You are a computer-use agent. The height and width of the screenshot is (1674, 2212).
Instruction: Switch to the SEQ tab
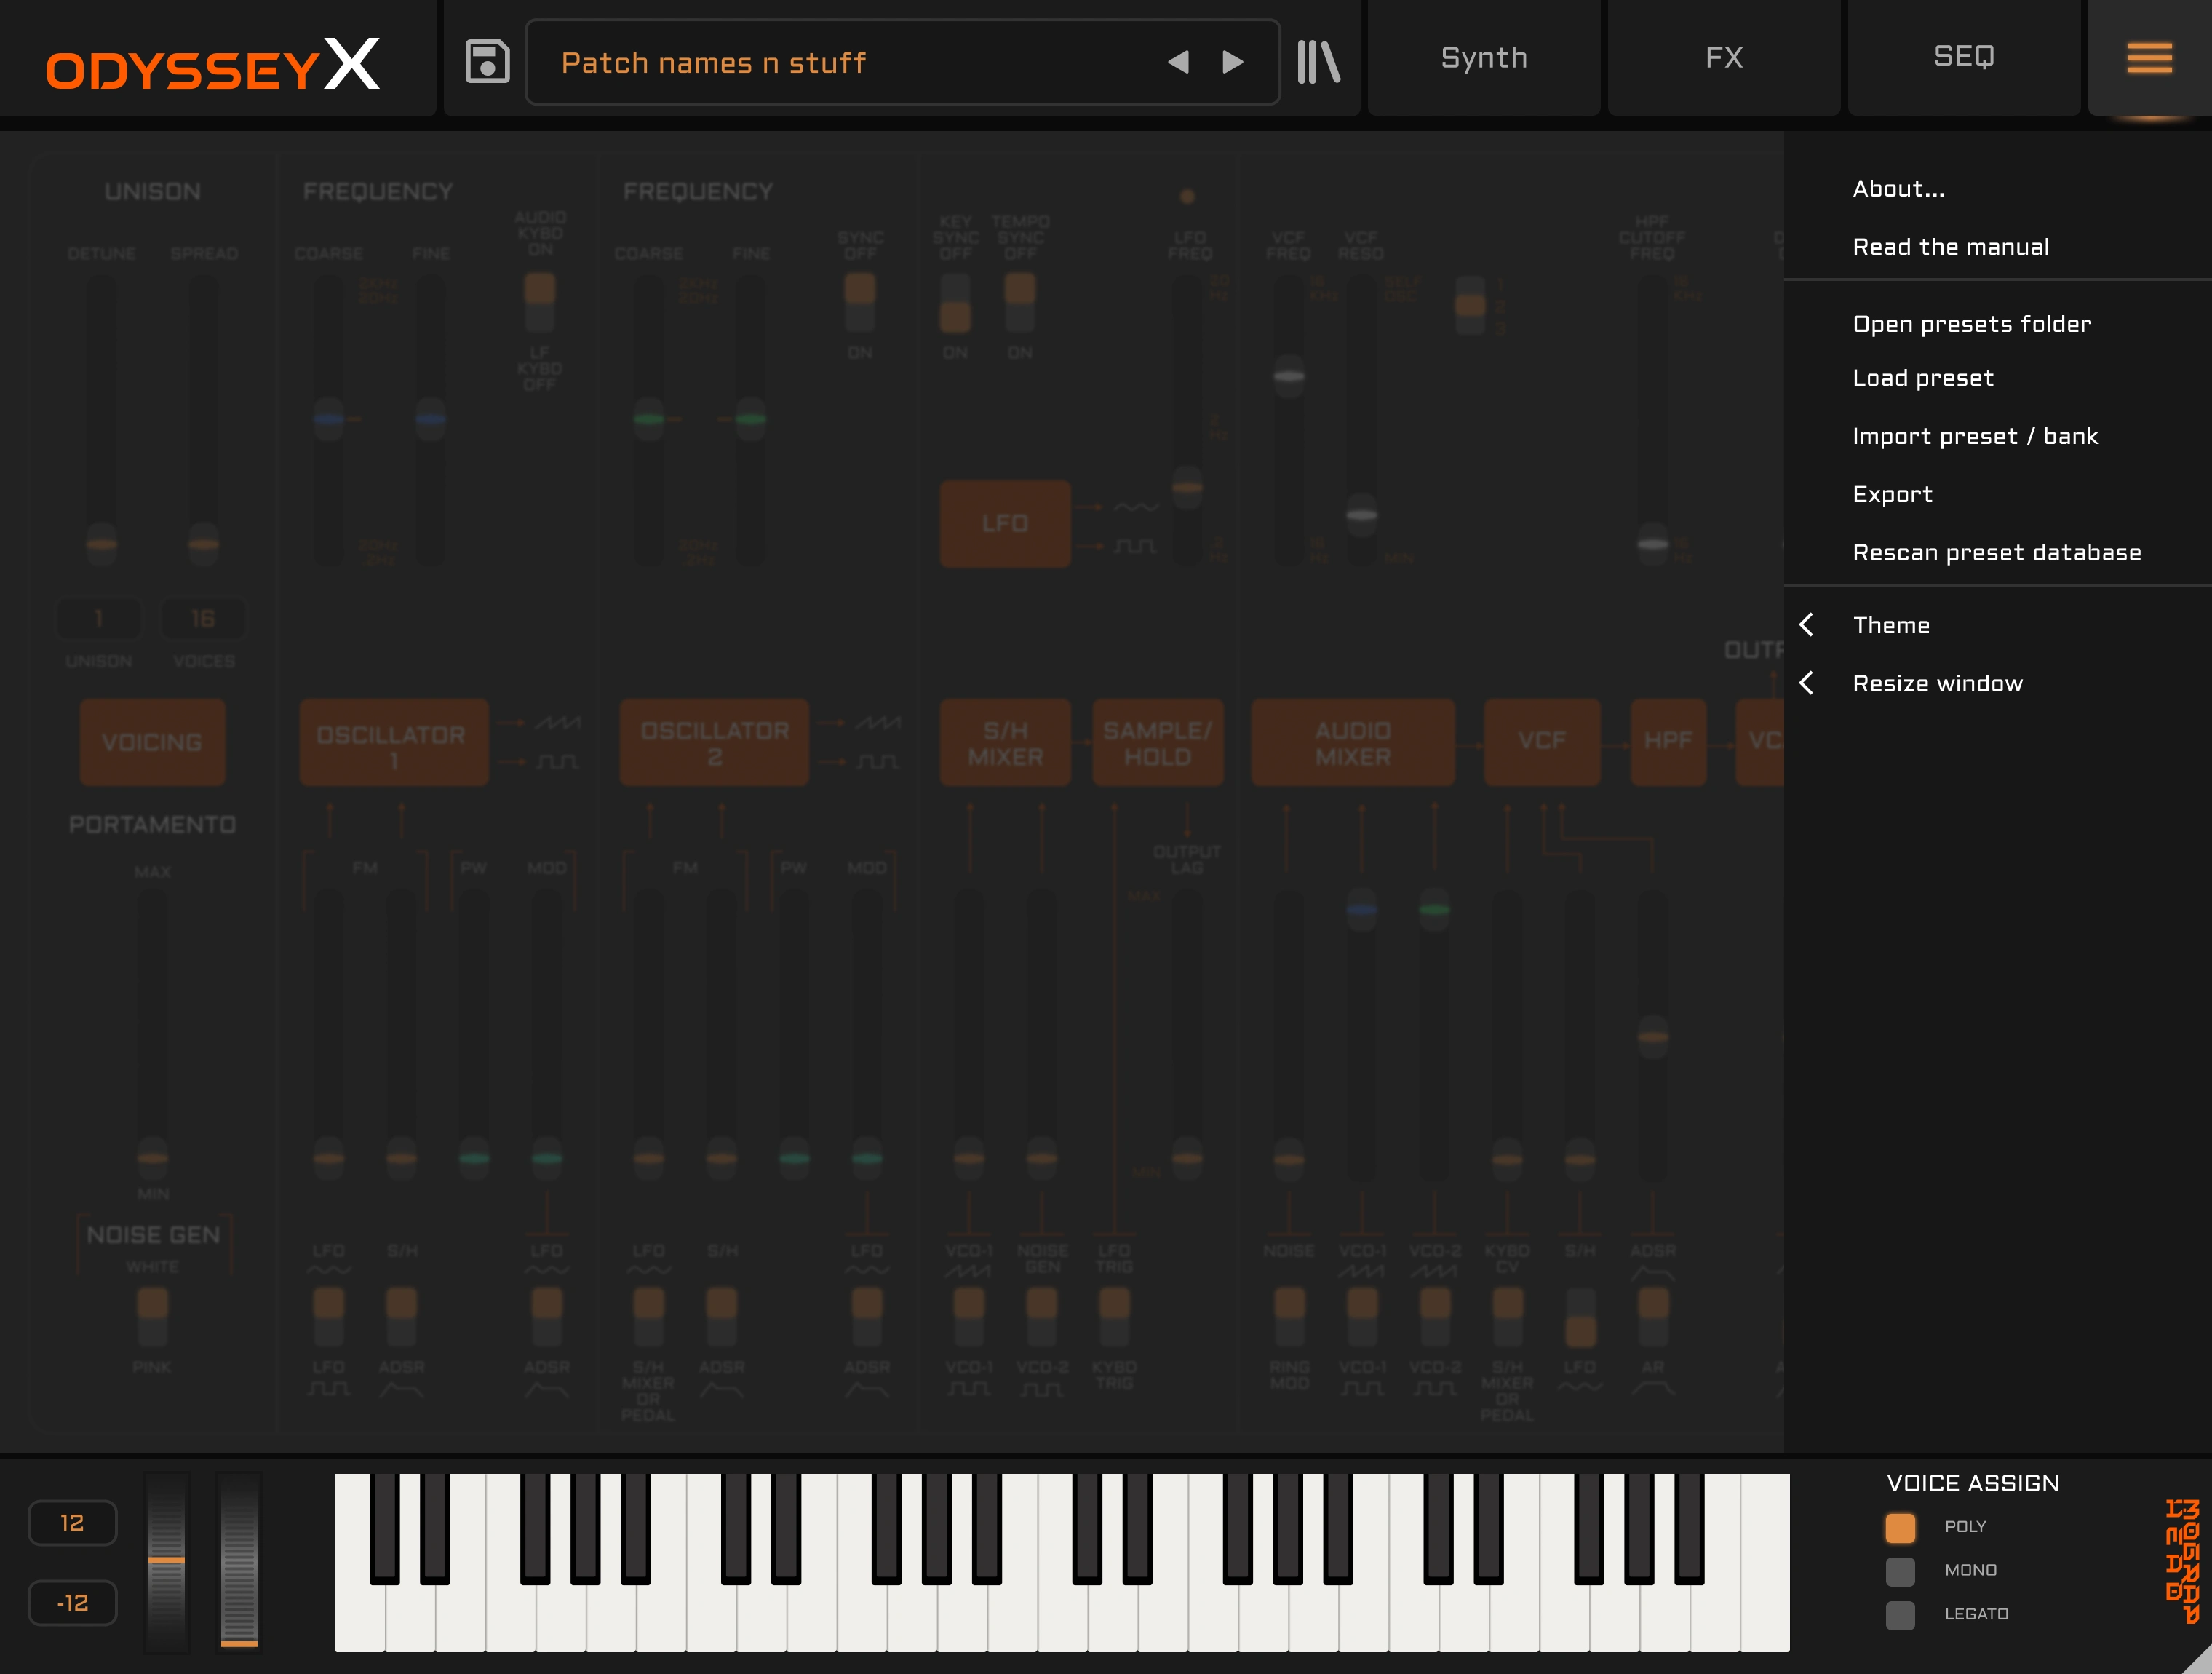point(1964,58)
